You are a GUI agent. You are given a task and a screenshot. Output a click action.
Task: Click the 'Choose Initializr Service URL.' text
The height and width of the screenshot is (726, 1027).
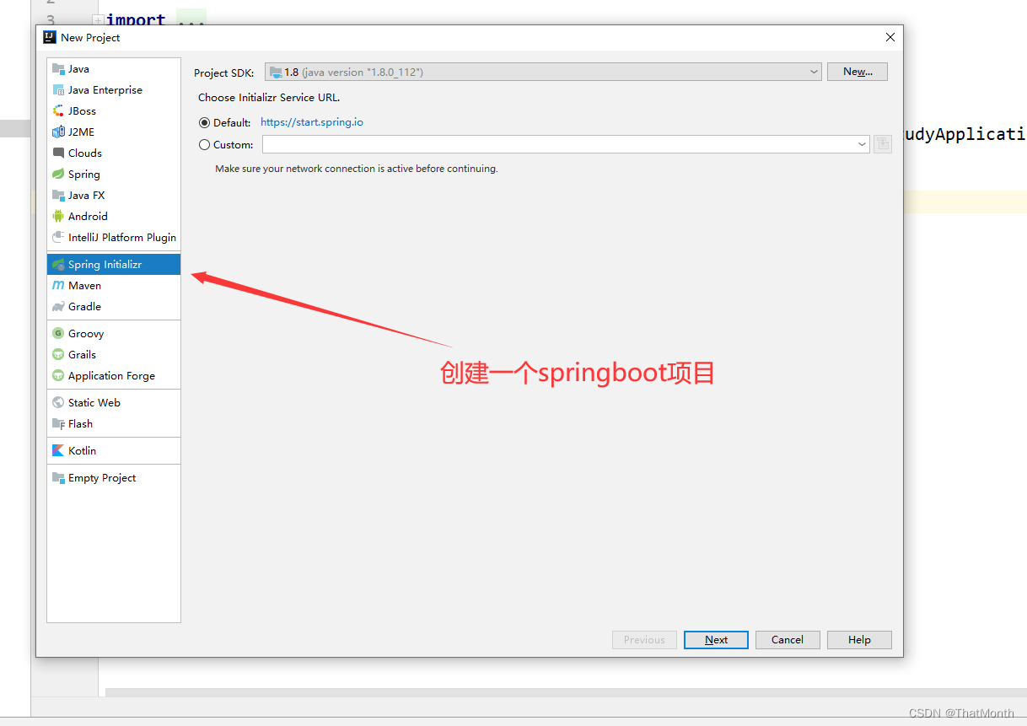point(269,98)
